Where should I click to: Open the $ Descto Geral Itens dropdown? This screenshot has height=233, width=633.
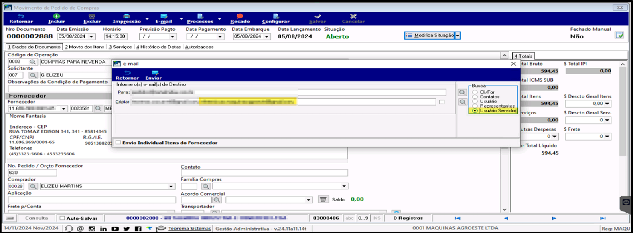(x=607, y=104)
